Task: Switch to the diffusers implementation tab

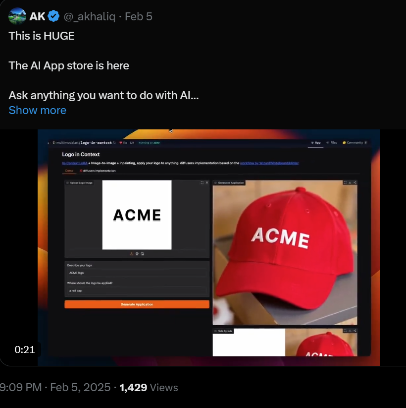Action: click(x=98, y=171)
